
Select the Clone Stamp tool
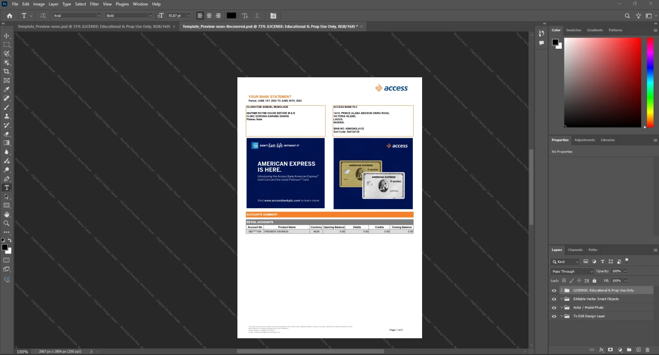(6, 116)
